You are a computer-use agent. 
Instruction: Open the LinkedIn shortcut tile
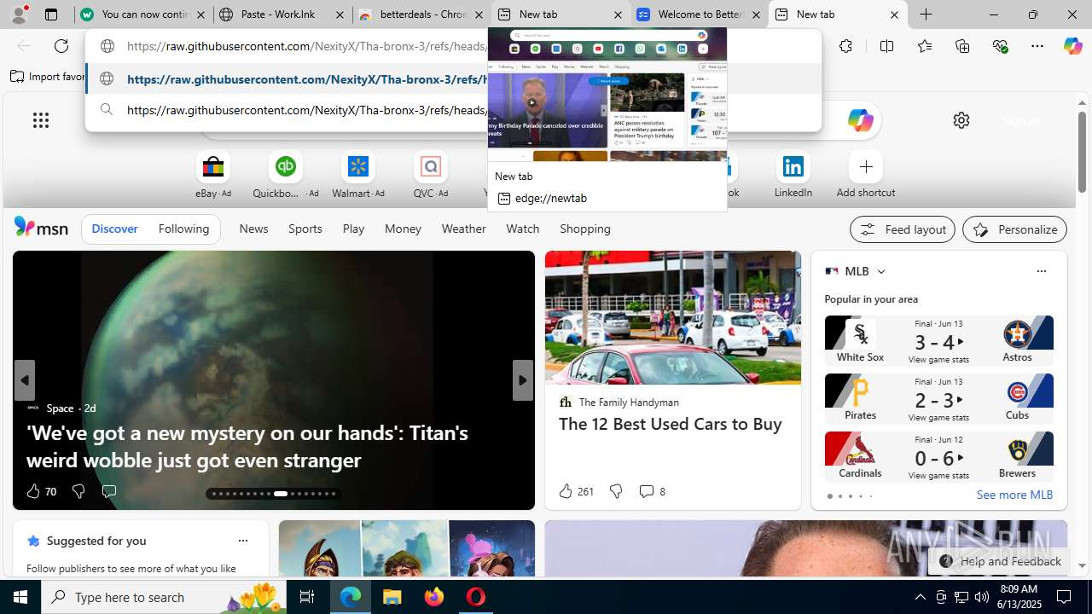(793, 174)
